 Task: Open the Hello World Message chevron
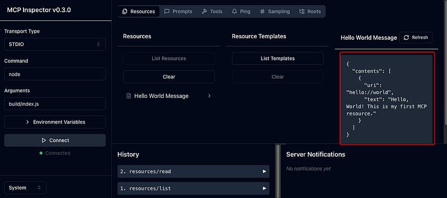[209, 96]
